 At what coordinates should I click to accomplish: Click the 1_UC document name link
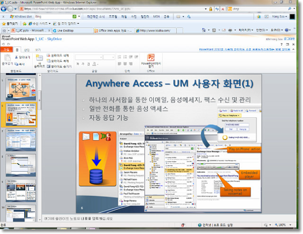click(x=40, y=39)
